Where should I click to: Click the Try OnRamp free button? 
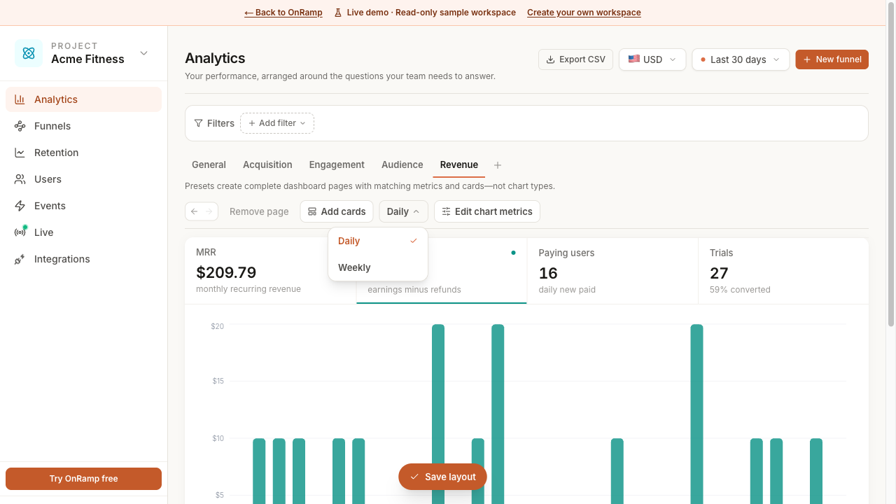tap(83, 479)
